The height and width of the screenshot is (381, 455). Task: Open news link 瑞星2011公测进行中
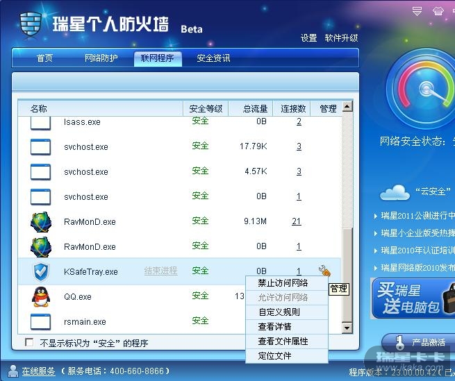418,215
